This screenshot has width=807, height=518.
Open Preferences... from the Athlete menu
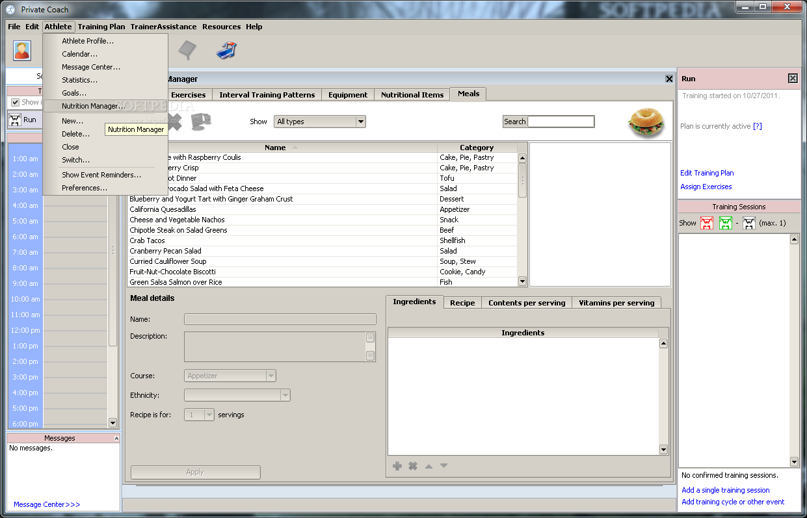coord(105,188)
